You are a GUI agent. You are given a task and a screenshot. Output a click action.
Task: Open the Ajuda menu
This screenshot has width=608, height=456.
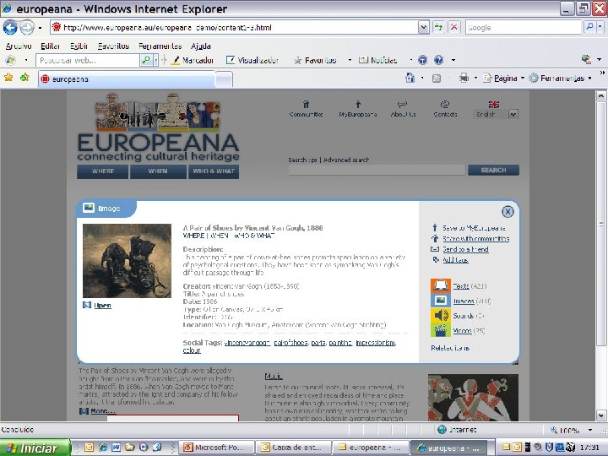pyautogui.click(x=201, y=46)
